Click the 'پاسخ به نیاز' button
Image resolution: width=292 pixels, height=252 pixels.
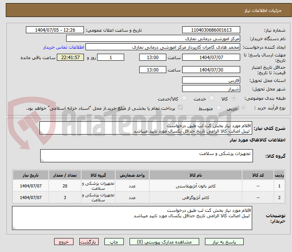[224, 242]
